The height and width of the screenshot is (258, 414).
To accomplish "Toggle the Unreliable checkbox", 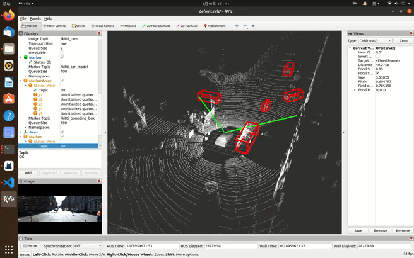I will (x=62, y=53).
